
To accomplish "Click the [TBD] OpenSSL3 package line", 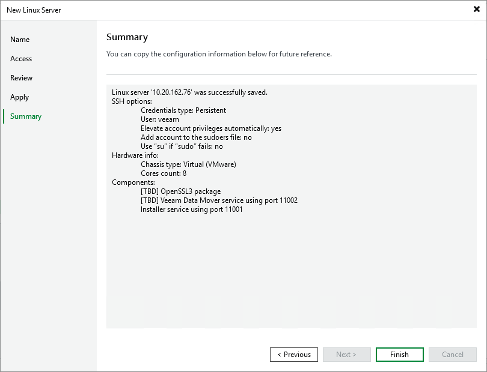I will (x=180, y=191).
